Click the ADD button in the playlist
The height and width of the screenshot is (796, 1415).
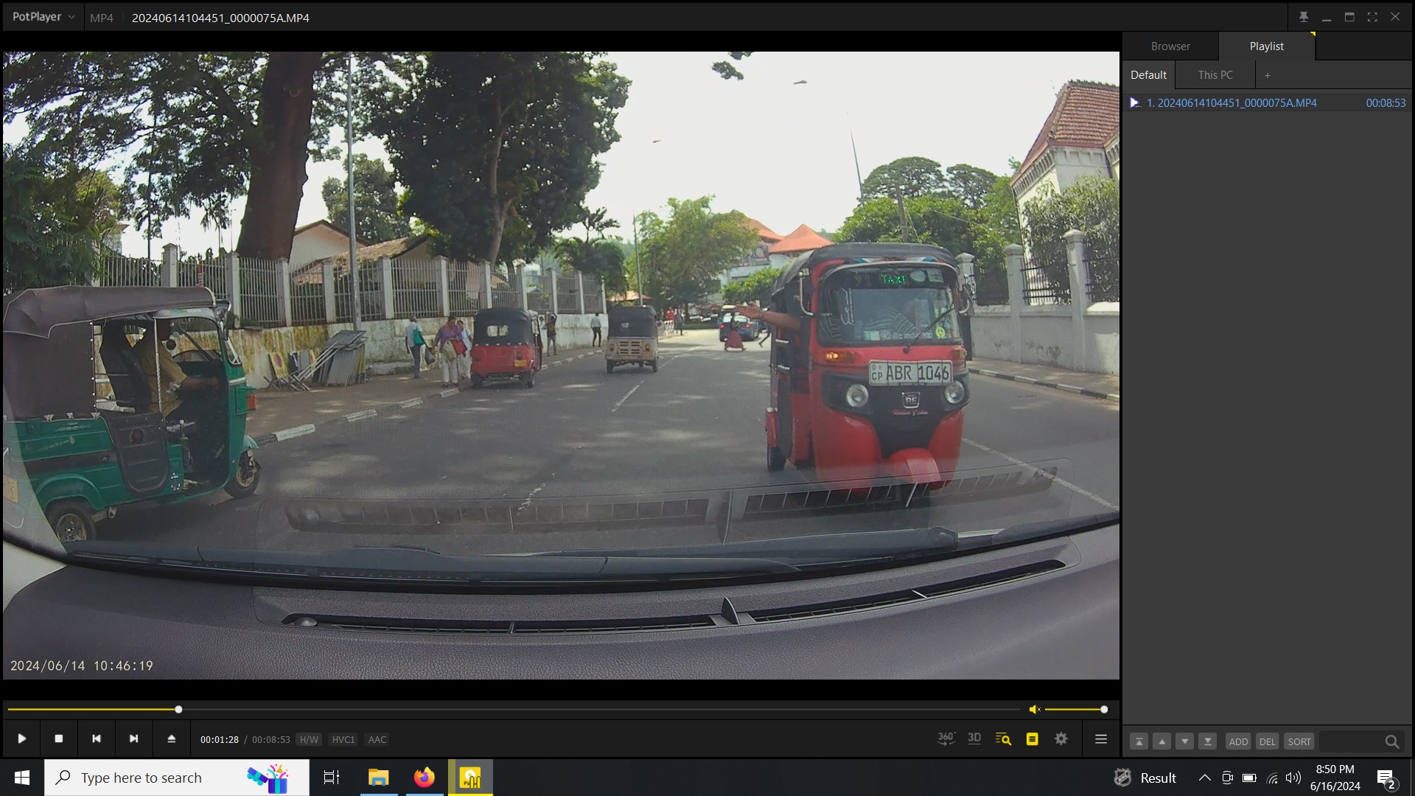[x=1238, y=741]
